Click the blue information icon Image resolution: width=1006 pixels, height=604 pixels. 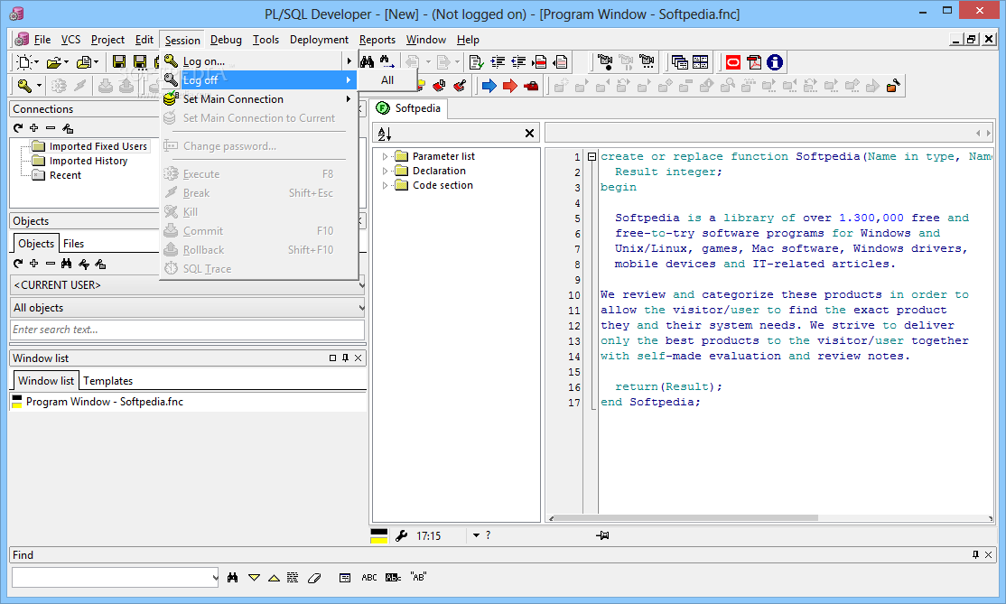pos(775,62)
